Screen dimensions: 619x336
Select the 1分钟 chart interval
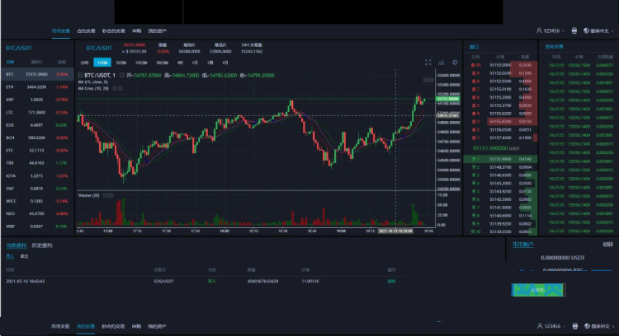(x=102, y=62)
